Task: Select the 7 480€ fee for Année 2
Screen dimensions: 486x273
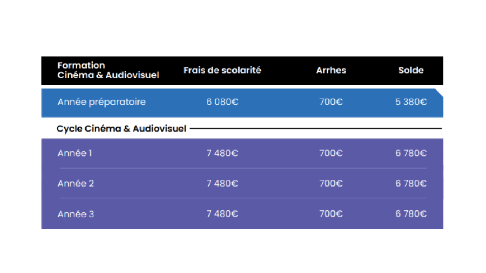Action: coord(222,184)
